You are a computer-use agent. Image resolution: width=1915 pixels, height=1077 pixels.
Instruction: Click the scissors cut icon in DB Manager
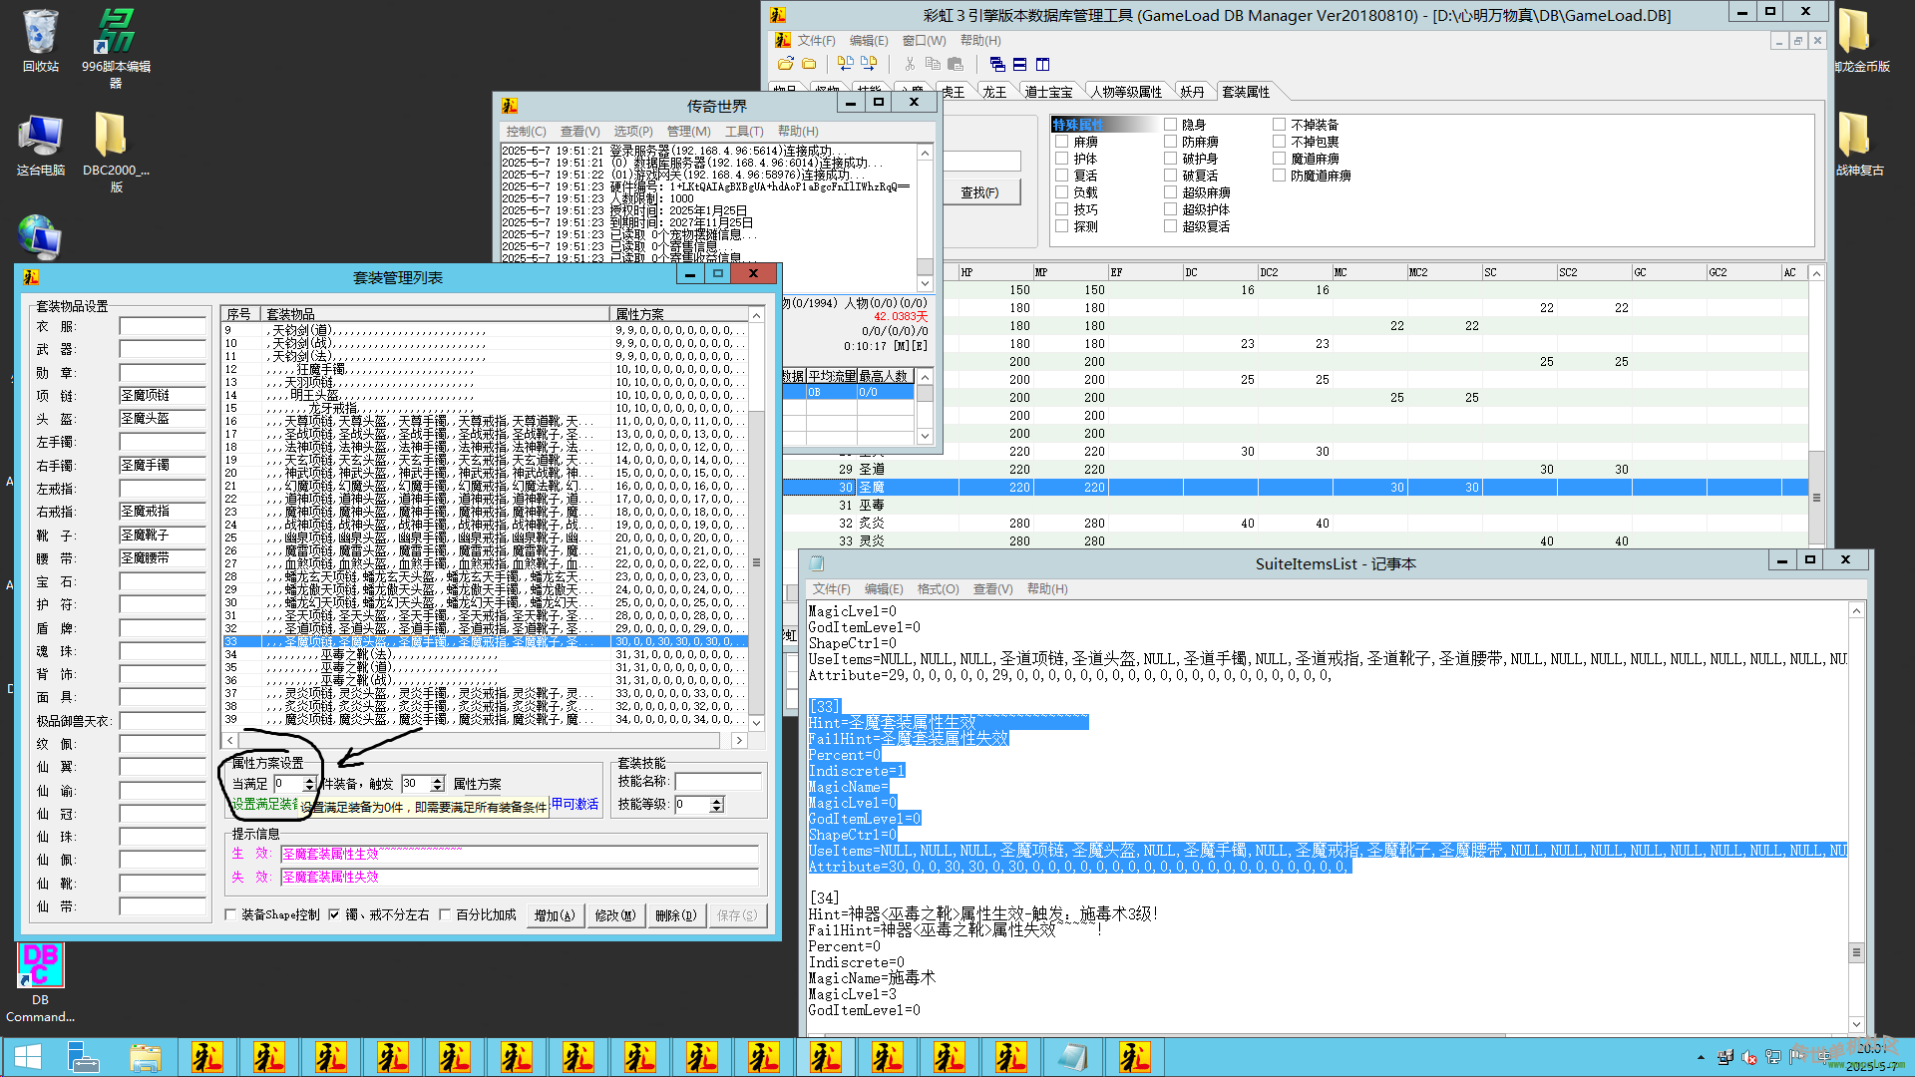[x=910, y=64]
